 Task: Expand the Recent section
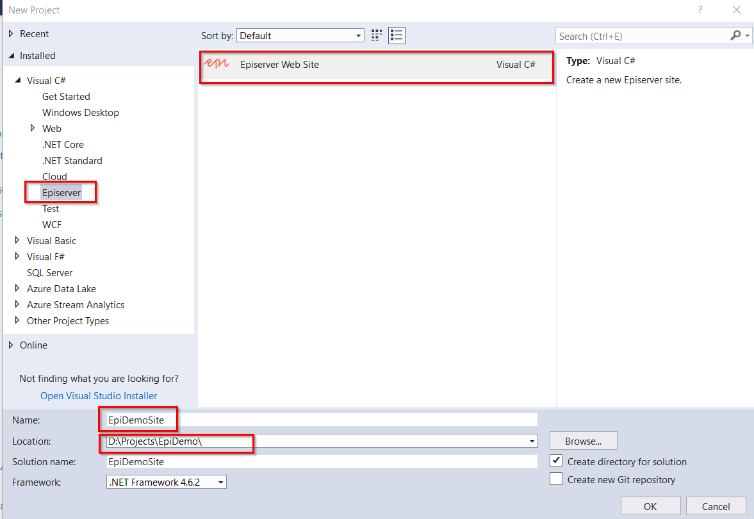point(11,34)
